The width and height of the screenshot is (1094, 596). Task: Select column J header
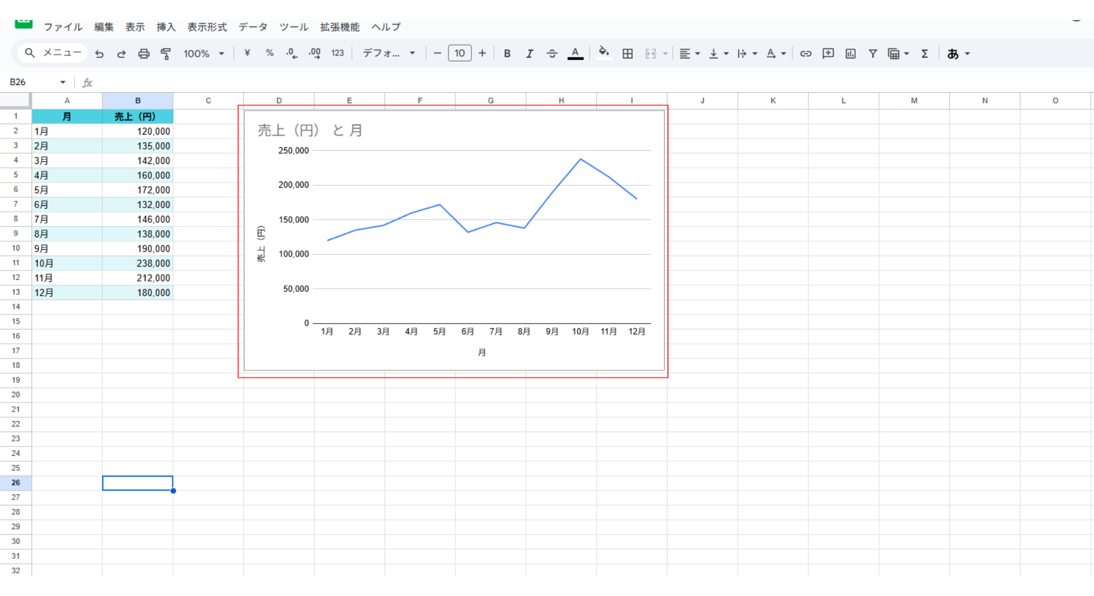702,100
